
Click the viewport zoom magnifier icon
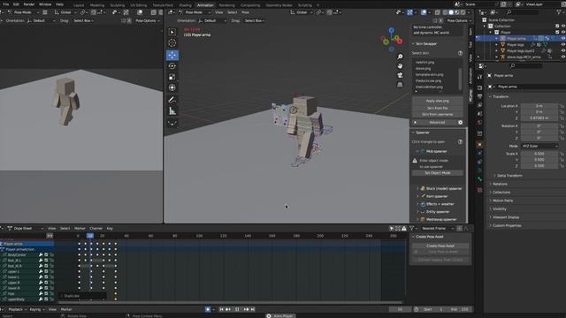(x=400, y=57)
